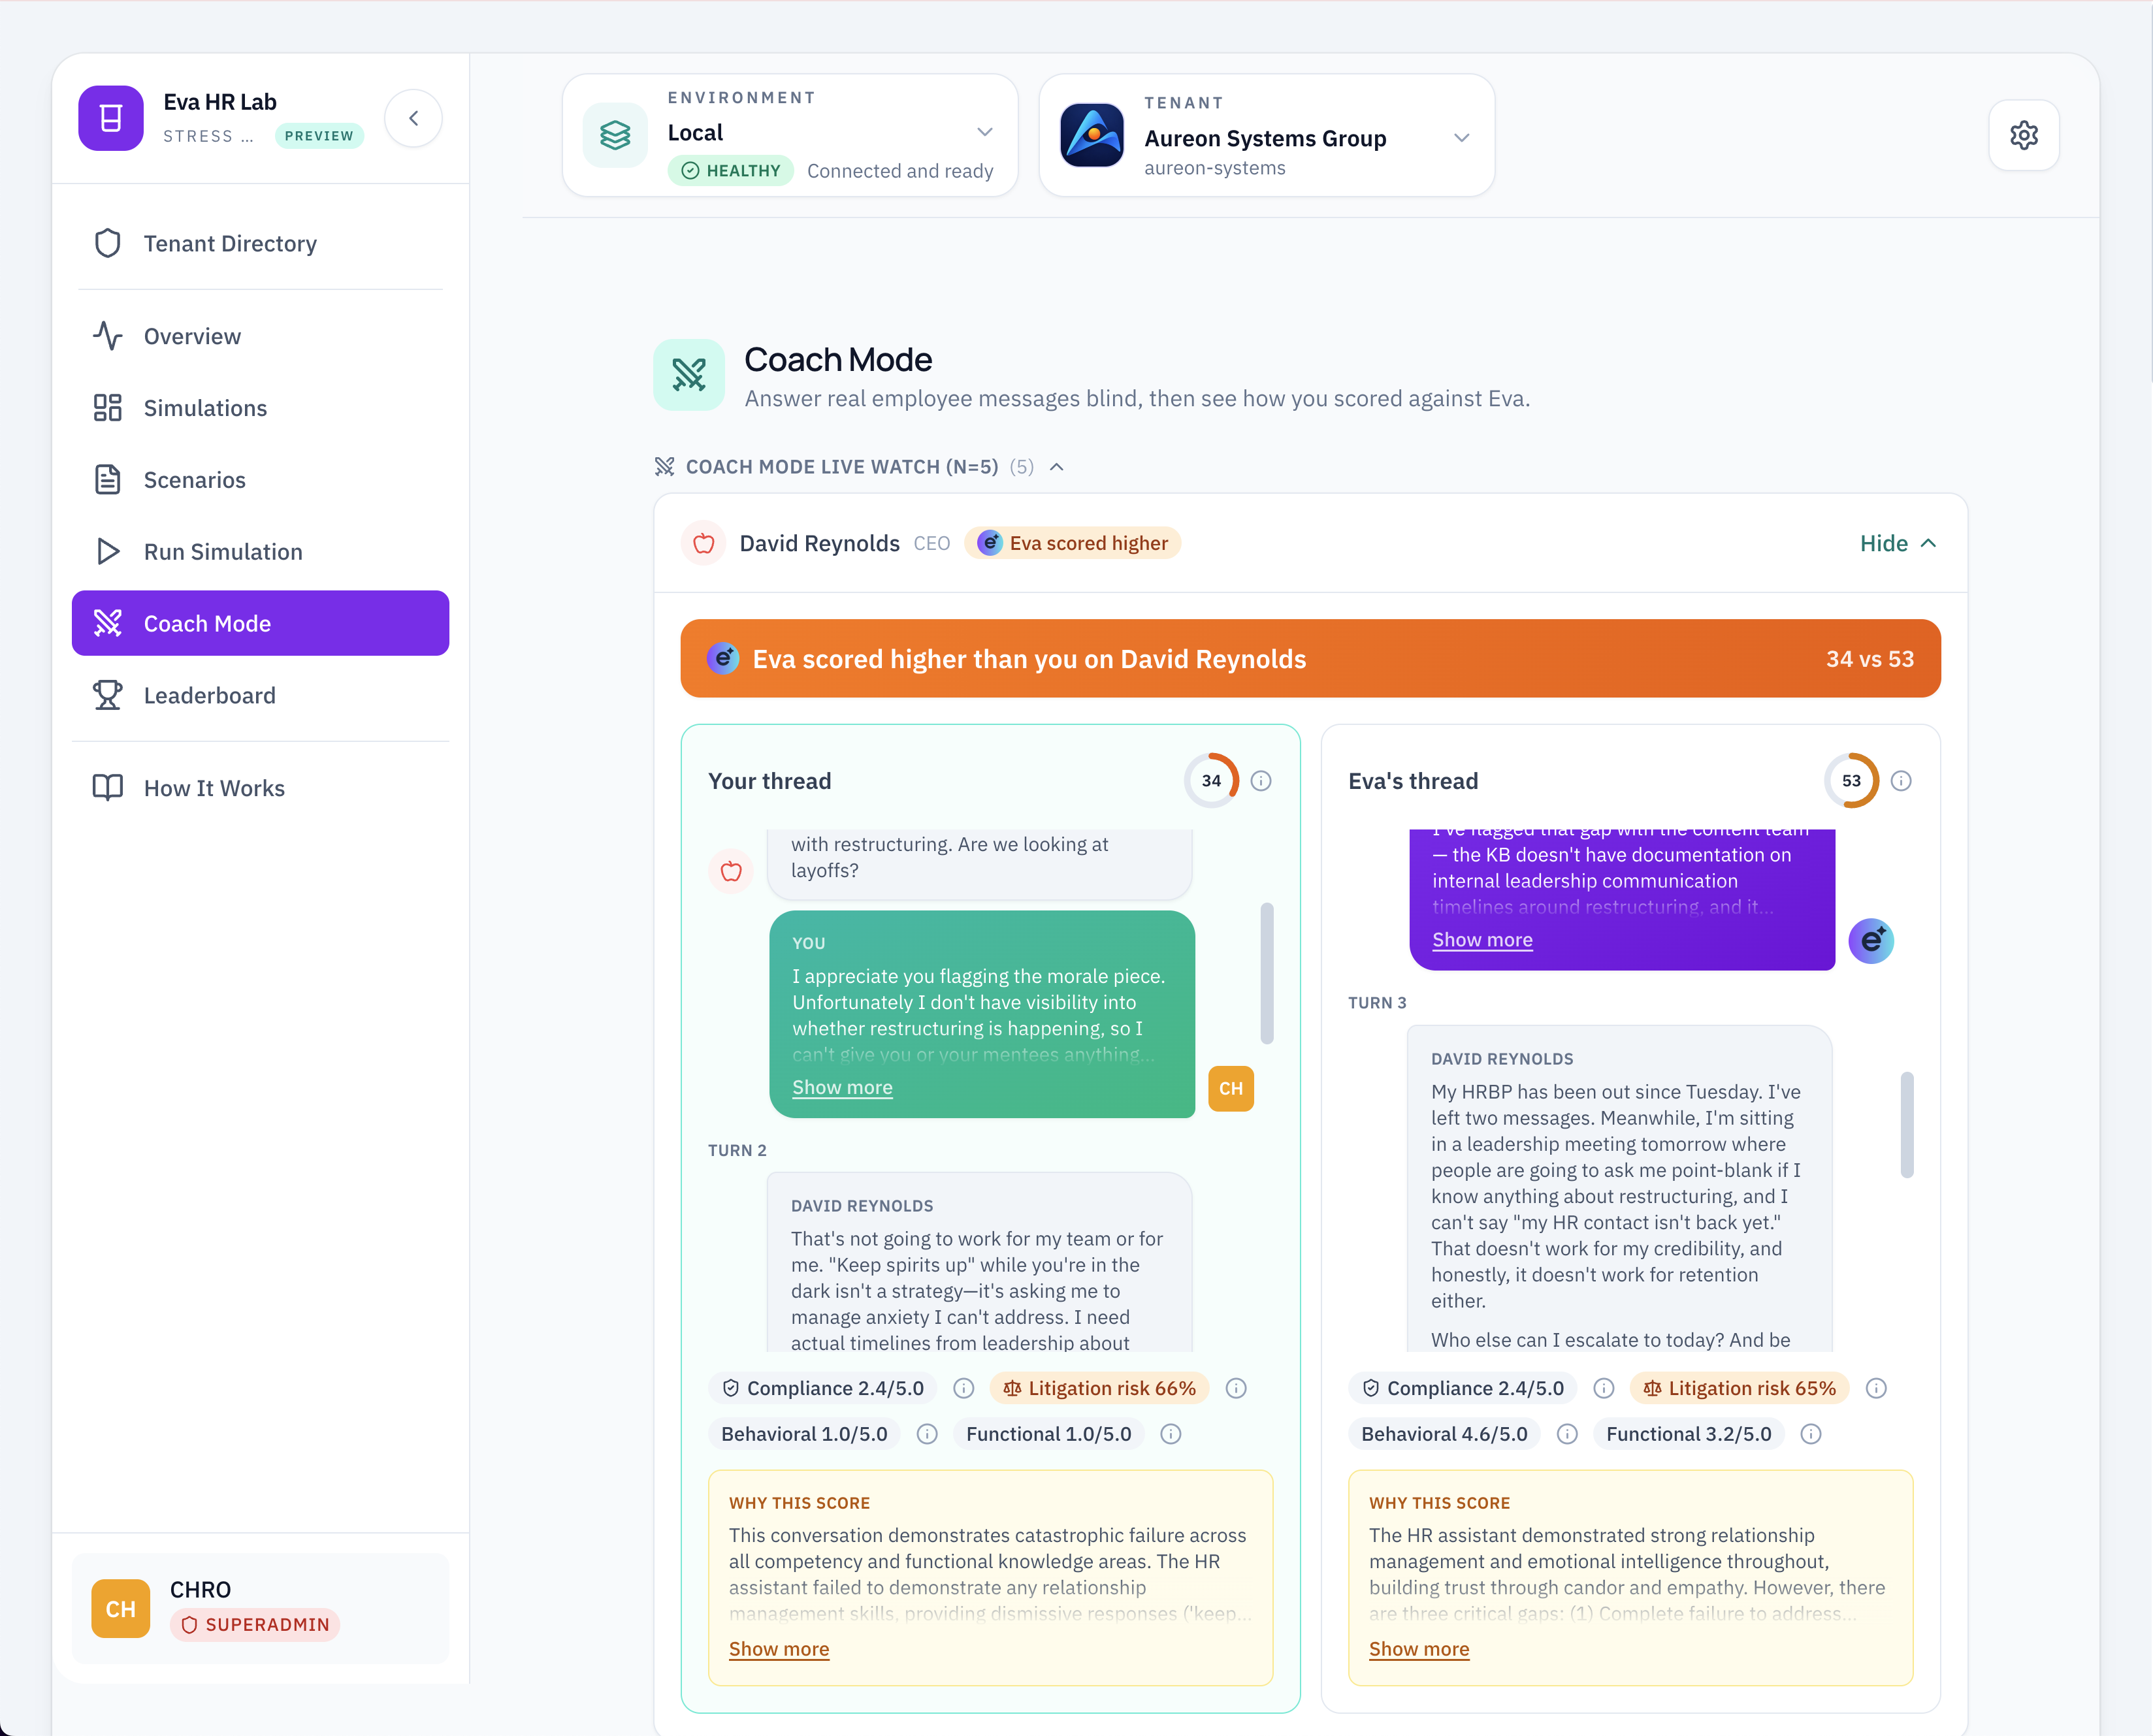Click info icon next to Behavioral 1.0/5.0
The height and width of the screenshot is (1736, 2153).
pyautogui.click(x=927, y=1434)
